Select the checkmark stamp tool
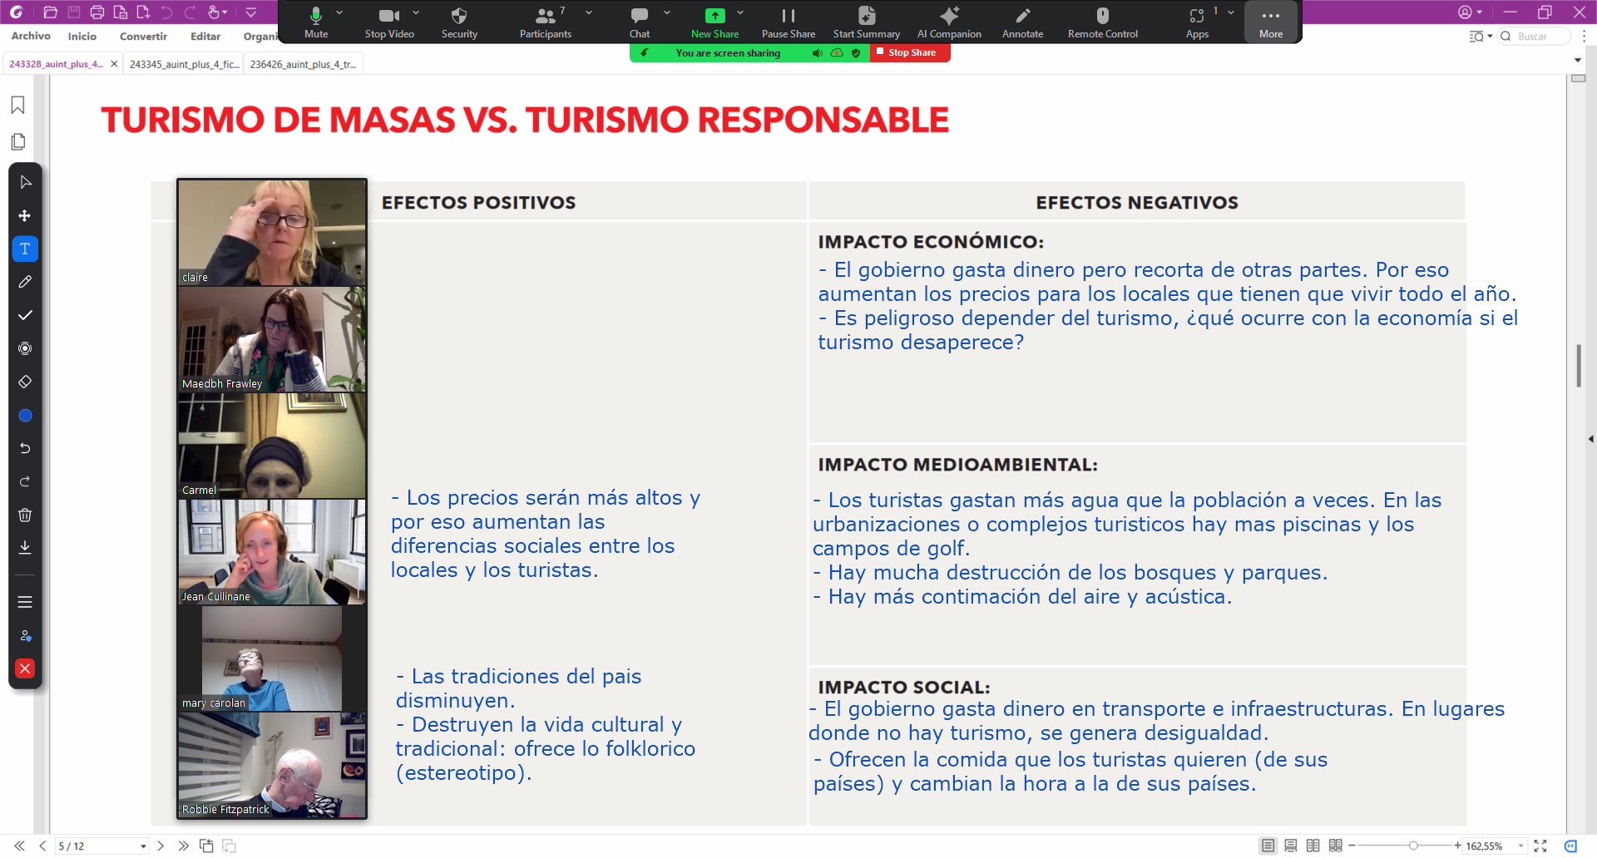 click(x=25, y=315)
